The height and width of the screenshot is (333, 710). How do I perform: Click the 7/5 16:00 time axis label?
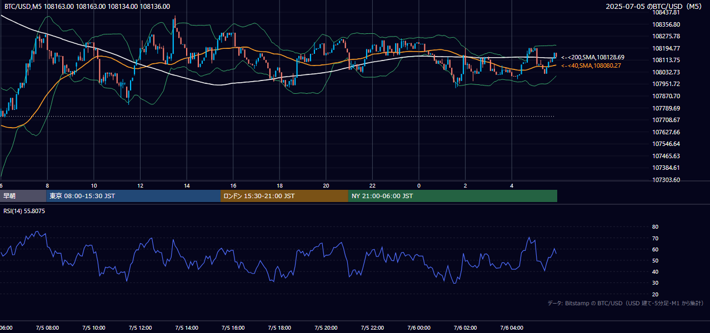pyautogui.click(x=233, y=328)
